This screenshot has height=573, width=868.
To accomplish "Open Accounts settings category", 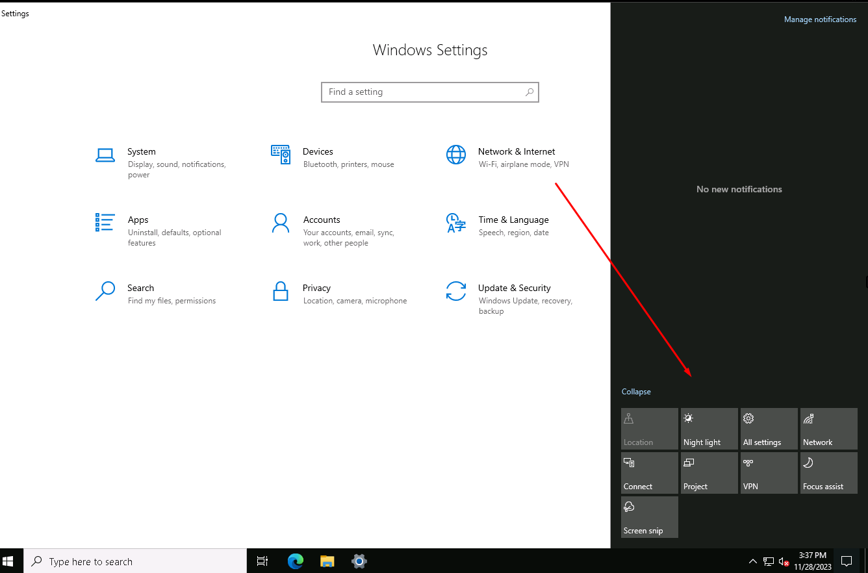I will [x=321, y=220].
